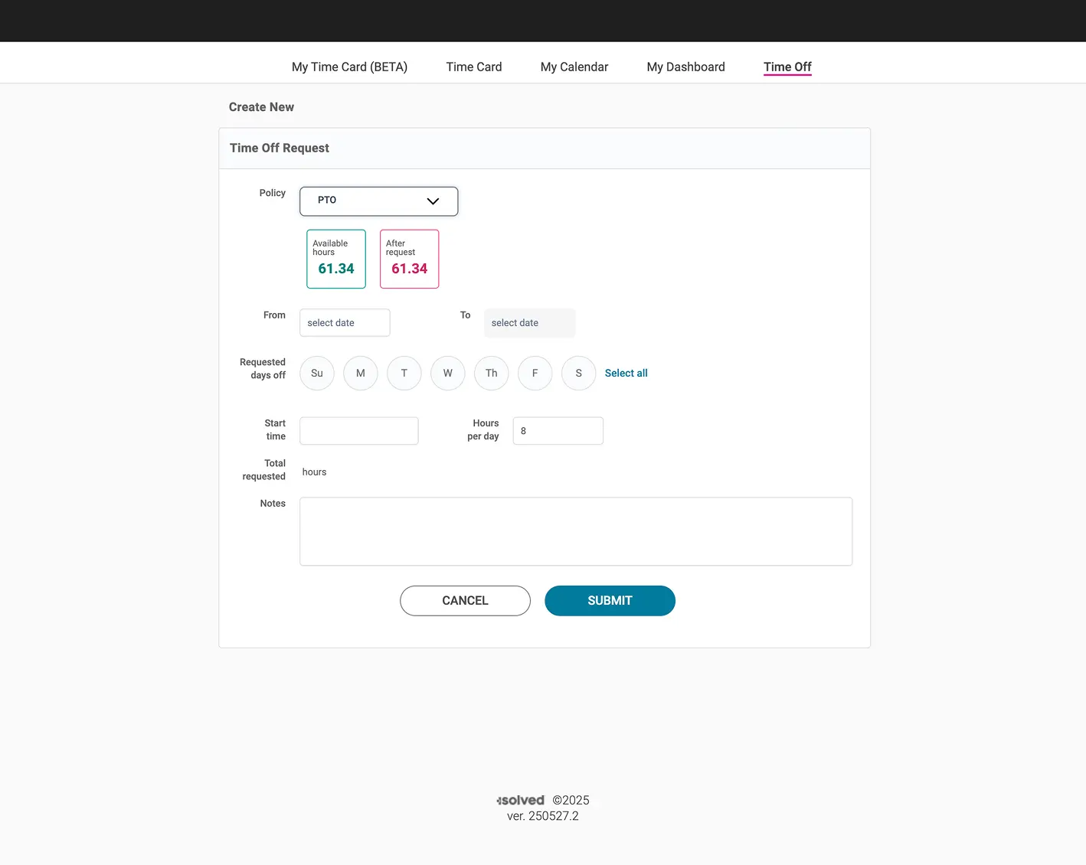The width and height of the screenshot is (1086, 865).
Task: Open the To date picker
Action: tap(529, 322)
